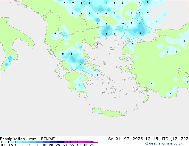The width and height of the screenshot is (189, 146).
Task: Click the "ECMWF" model label
Action: (48, 139)
